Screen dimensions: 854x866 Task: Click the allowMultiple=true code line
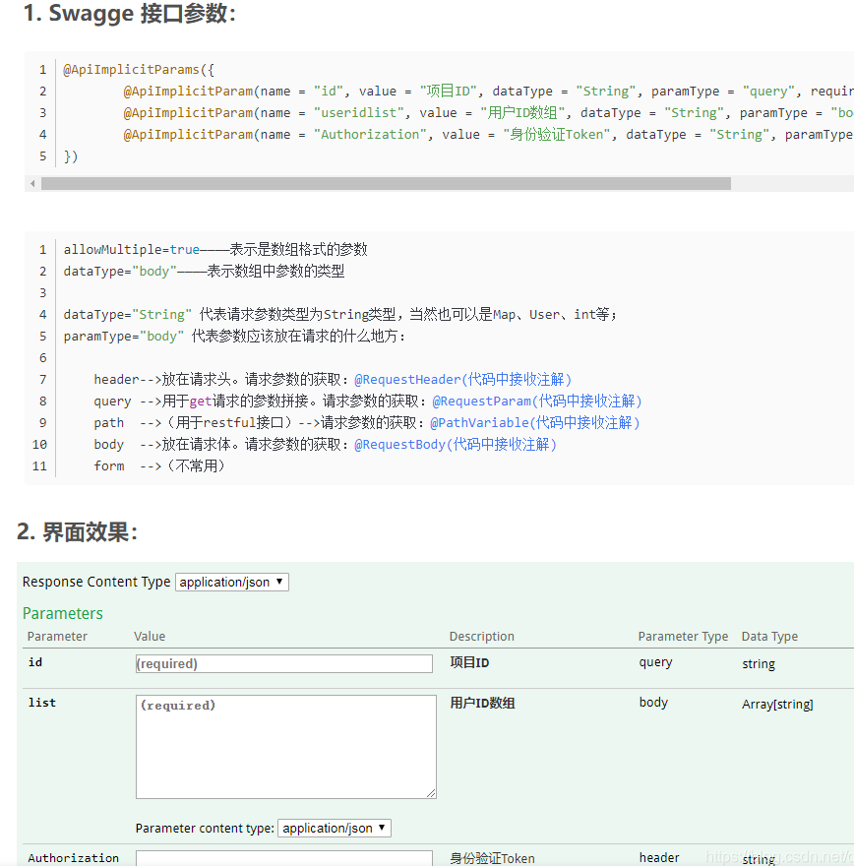click(215, 250)
